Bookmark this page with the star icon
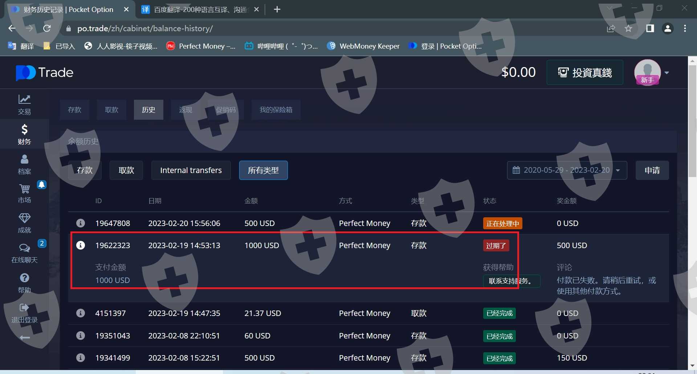697x374 pixels. pyautogui.click(x=628, y=28)
